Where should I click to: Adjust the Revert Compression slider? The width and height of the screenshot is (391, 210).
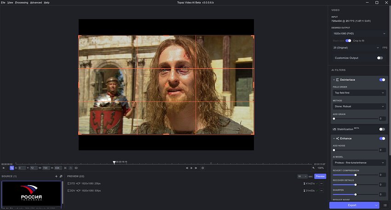click(356, 175)
